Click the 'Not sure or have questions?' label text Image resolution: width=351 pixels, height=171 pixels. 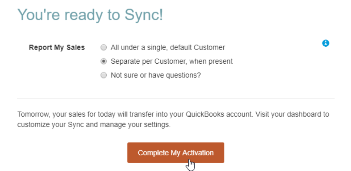tap(156, 75)
